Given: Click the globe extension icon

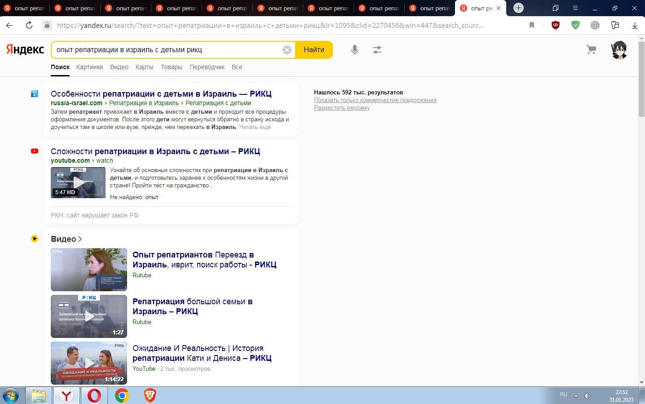Looking at the screenshot, I should pyautogui.click(x=595, y=25).
